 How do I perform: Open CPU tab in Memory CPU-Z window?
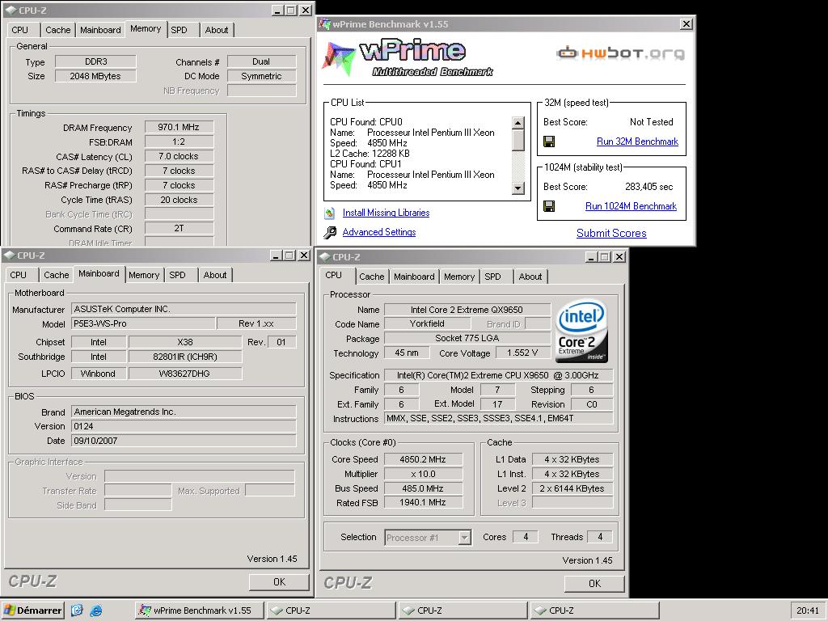pyautogui.click(x=20, y=30)
